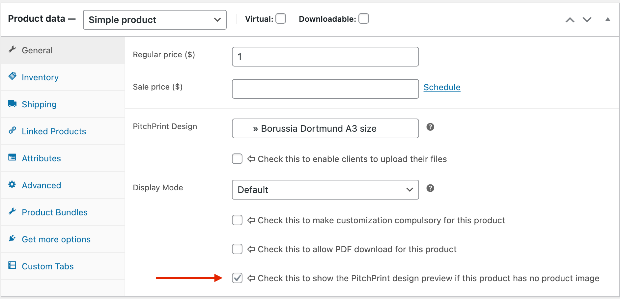This screenshot has height=299, width=620.
Task: Click the 'Sale price ($)' label
Action: (x=157, y=87)
